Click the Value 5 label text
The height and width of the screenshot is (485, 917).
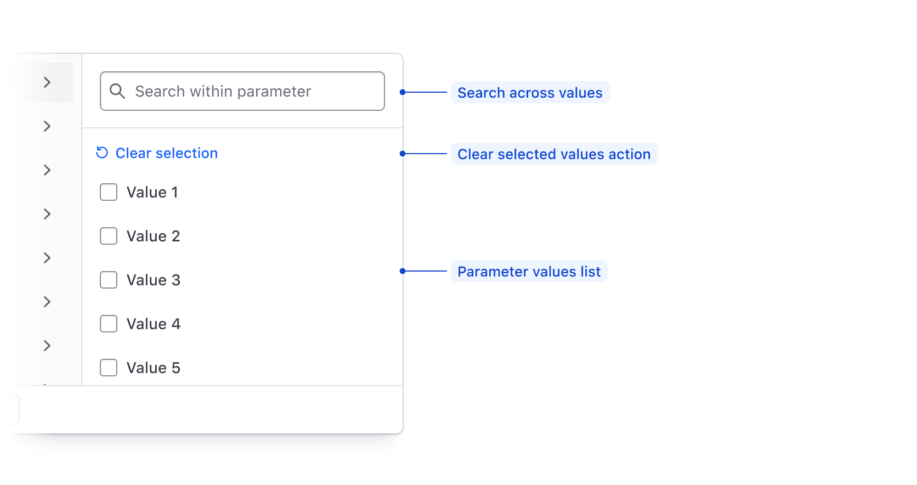tap(153, 368)
